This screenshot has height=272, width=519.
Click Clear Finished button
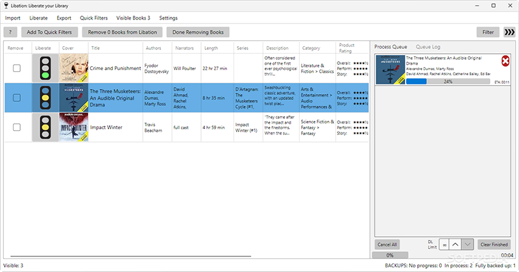point(494,245)
